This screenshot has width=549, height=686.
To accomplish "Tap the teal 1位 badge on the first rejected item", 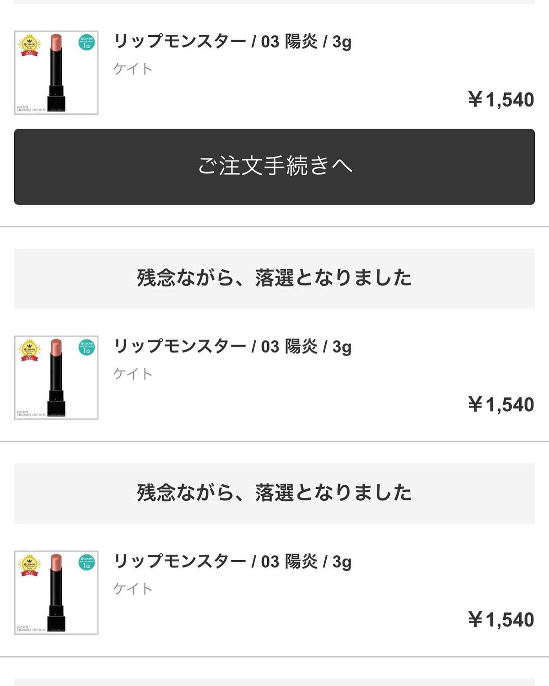I will [x=86, y=348].
